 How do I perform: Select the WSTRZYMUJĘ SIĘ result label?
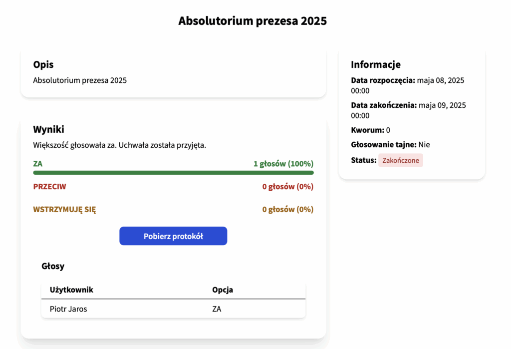[x=64, y=209]
